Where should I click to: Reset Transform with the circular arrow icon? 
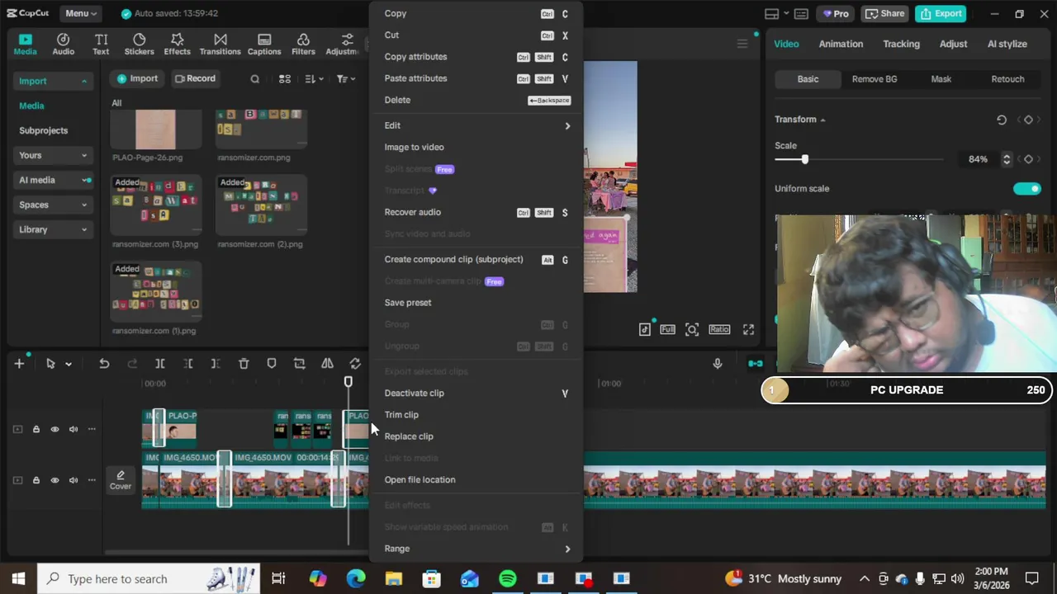coord(1002,120)
